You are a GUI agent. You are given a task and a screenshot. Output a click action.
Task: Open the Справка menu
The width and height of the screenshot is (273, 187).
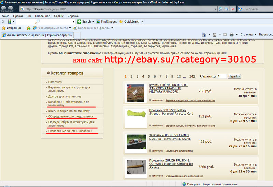73,16
